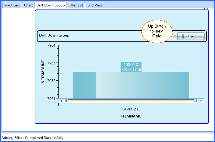Click the Drill Down Group header text
This screenshot has width=215, height=142.
click(54, 35)
